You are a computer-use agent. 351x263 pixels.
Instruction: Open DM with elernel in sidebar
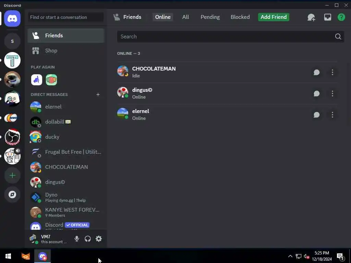pyautogui.click(x=66, y=107)
